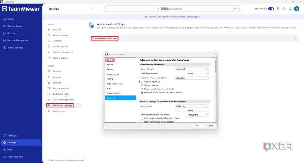
Task: Toggle the New interface switch
Action: coord(271,9)
